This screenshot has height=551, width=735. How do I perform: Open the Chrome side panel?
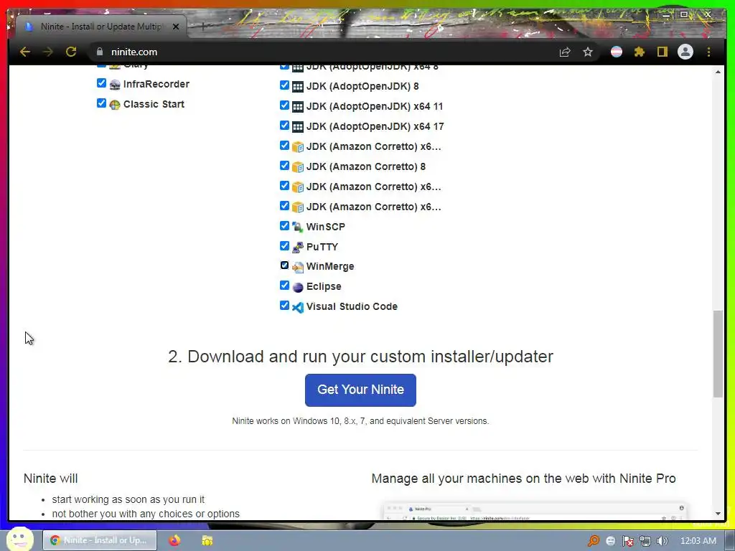point(662,52)
